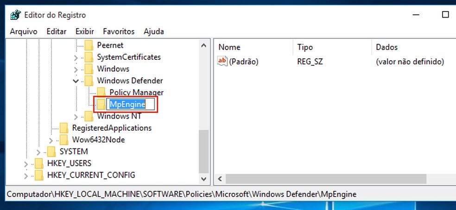Image resolution: width=456 pixels, height=210 pixels.
Task: Click the Policy Manager folder icon
Action: click(x=101, y=93)
